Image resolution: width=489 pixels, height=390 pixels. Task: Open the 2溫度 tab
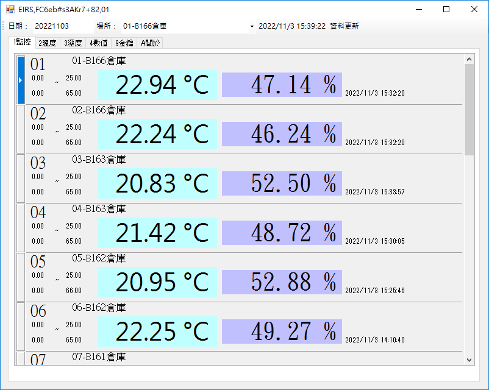point(47,43)
